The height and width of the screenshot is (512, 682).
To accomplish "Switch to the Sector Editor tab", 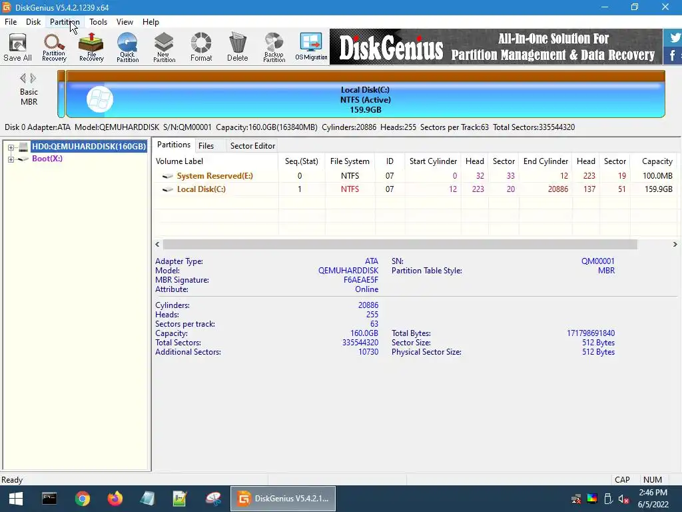I will click(252, 146).
